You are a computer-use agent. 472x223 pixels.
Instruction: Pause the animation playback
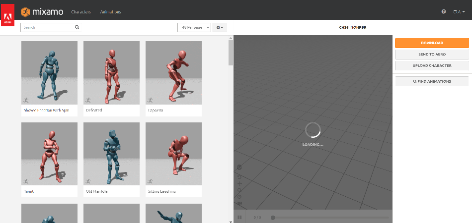(x=239, y=217)
